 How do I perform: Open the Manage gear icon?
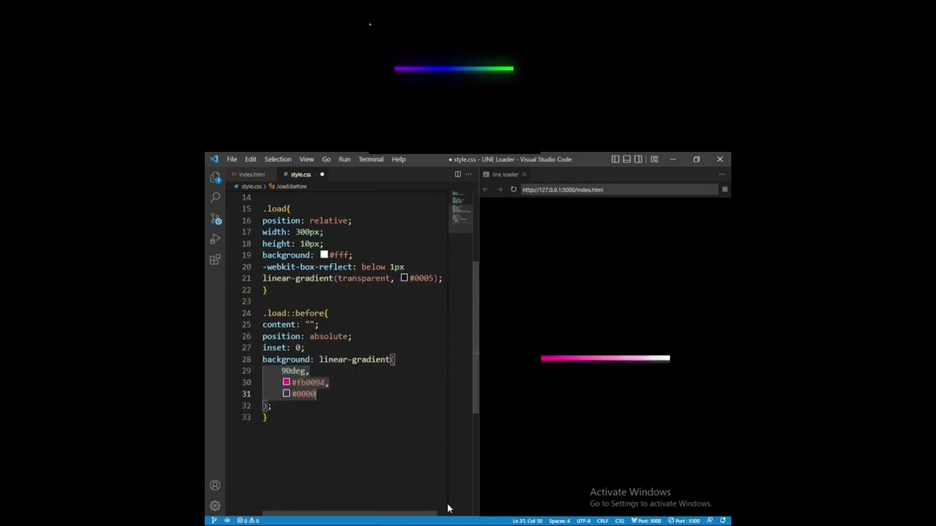[215, 506]
